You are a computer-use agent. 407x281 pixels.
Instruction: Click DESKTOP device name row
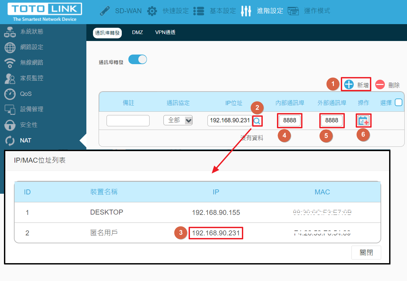click(107, 212)
